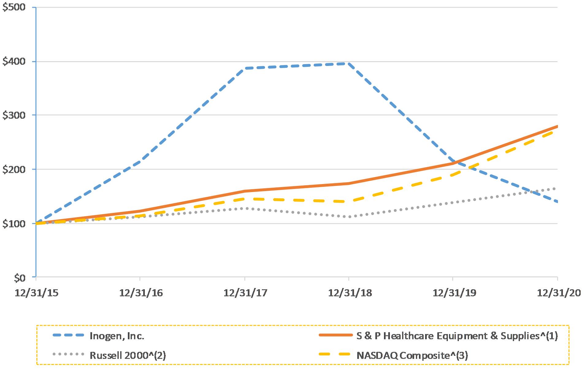Select the S & P Healthcare Equipment legend entry

[457, 336]
